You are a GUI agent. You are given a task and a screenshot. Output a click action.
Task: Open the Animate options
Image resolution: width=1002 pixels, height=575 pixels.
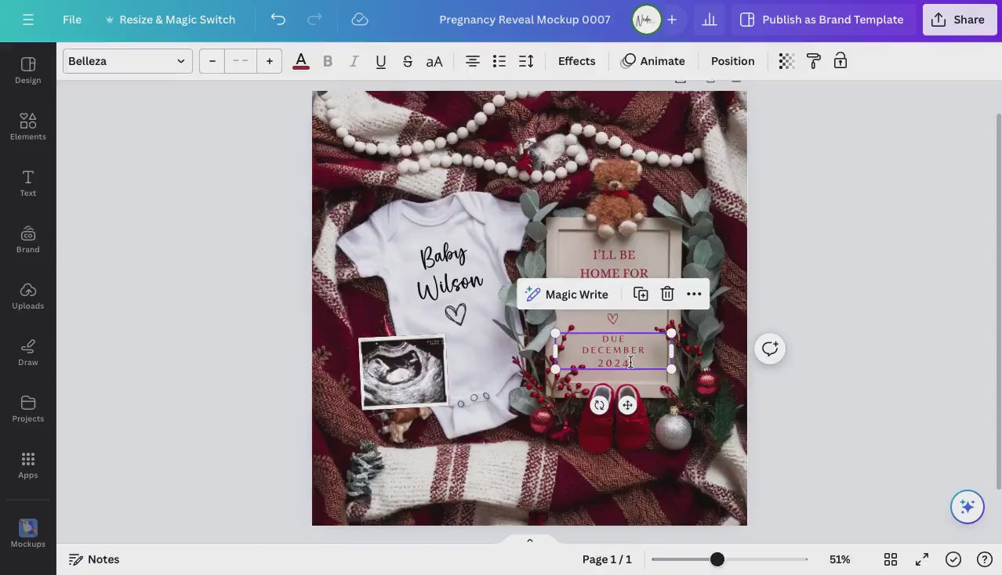coord(653,61)
